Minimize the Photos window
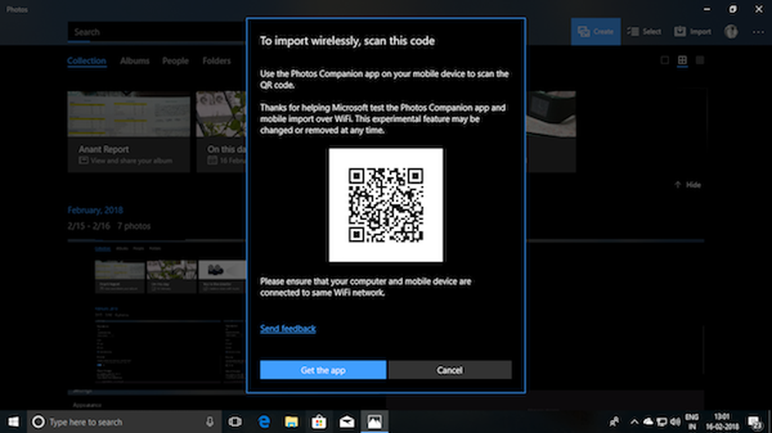Screen dimensions: 772x433 click(707, 9)
